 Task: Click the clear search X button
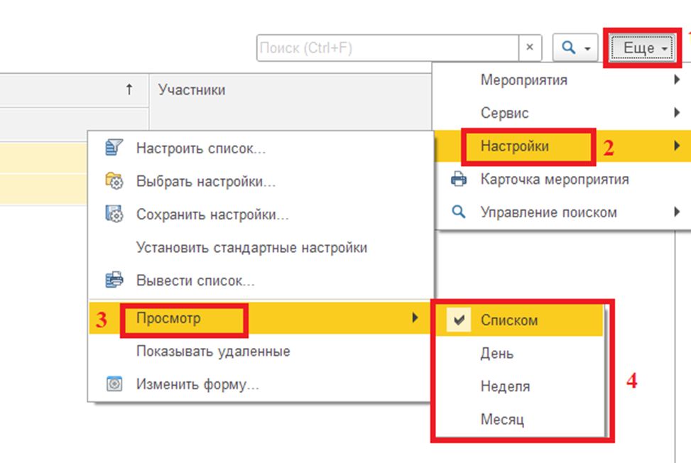(x=529, y=48)
